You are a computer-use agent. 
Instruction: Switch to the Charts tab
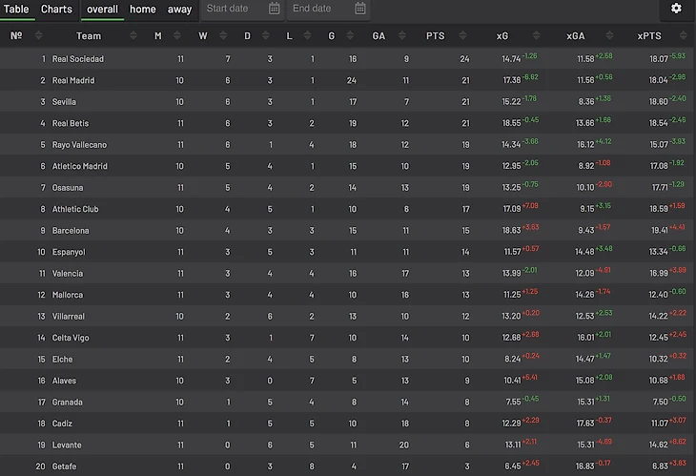pos(56,10)
